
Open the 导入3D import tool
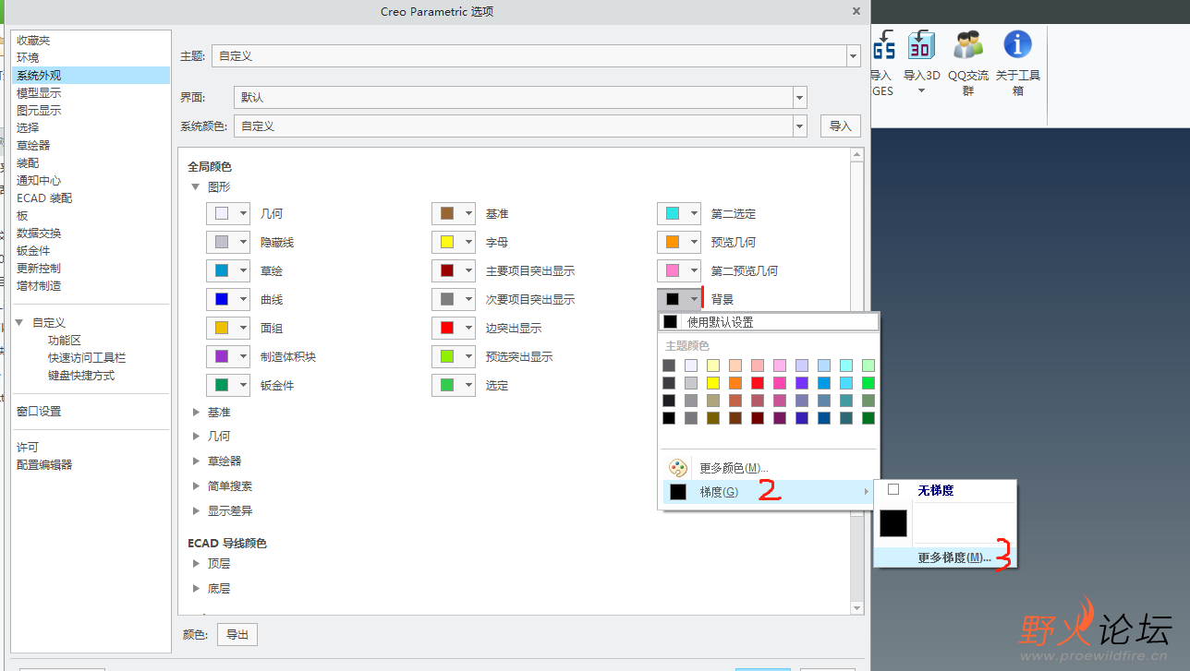pyautogui.click(x=921, y=61)
